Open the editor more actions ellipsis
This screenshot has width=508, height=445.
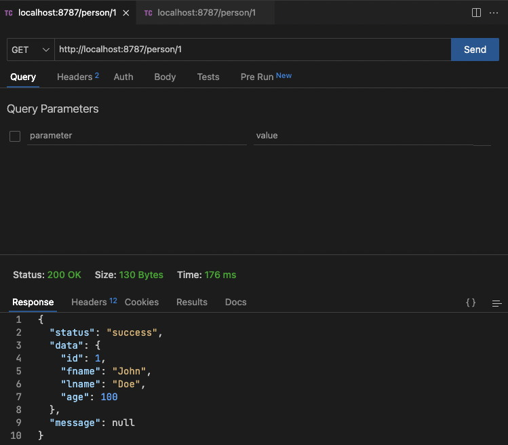[494, 13]
